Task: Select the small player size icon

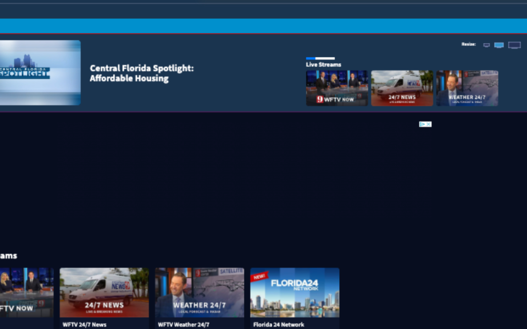Action: [486, 45]
